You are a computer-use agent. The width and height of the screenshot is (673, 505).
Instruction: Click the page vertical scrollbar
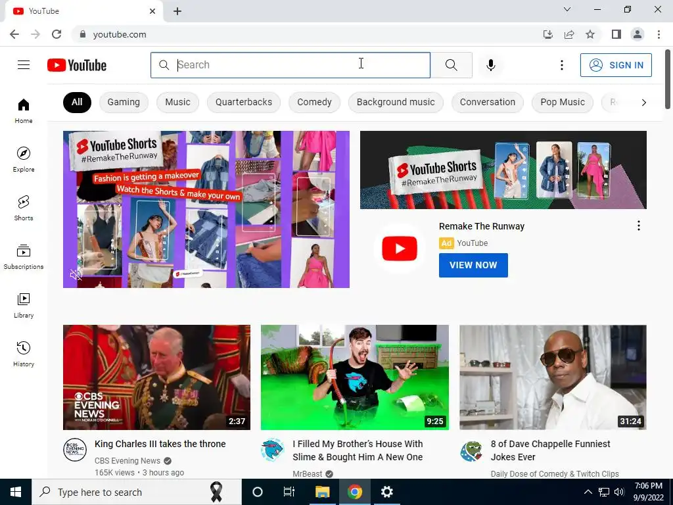pyautogui.click(x=668, y=80)
